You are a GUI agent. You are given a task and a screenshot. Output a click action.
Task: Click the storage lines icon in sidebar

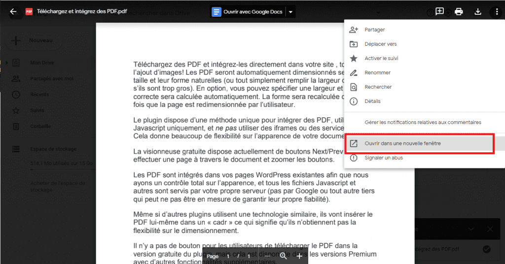(x=16, y=149)
